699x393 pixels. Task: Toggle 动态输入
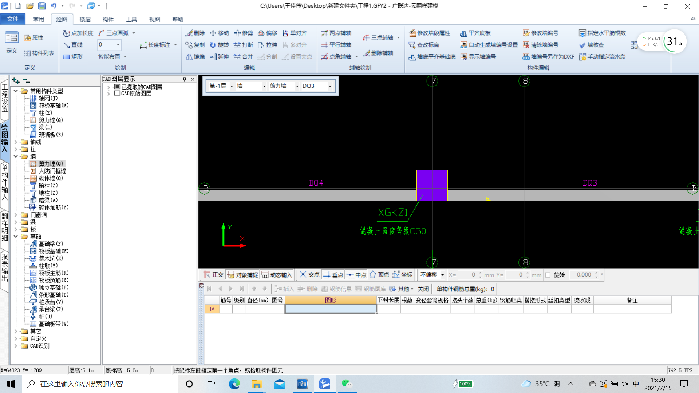pyautogui.click(x=277, y=275)
